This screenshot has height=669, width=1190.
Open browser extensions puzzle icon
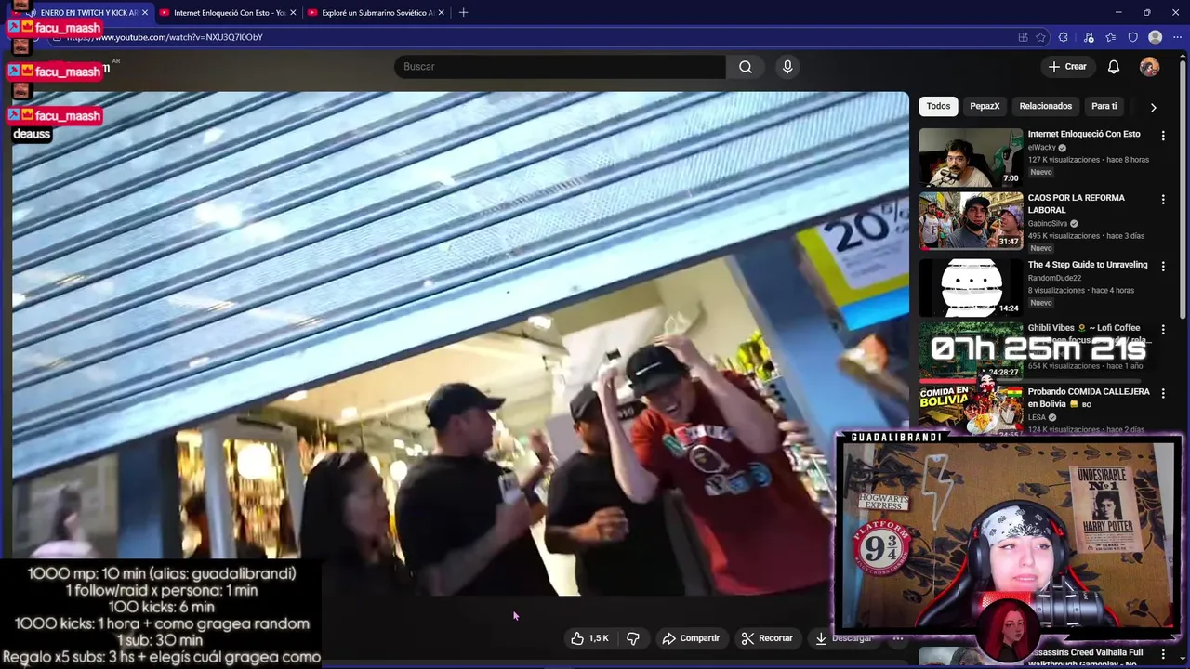[1064, 37]
